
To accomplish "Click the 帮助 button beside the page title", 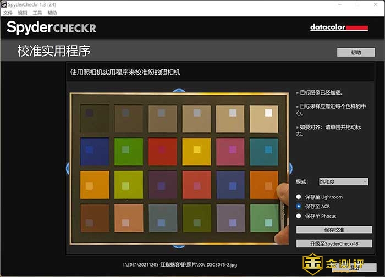I will pos(355,53).
